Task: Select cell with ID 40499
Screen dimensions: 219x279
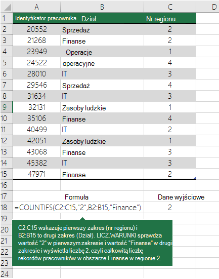Action: pos(36,130)
